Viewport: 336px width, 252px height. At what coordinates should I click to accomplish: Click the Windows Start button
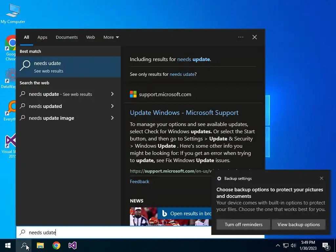[x=8, y=245]
